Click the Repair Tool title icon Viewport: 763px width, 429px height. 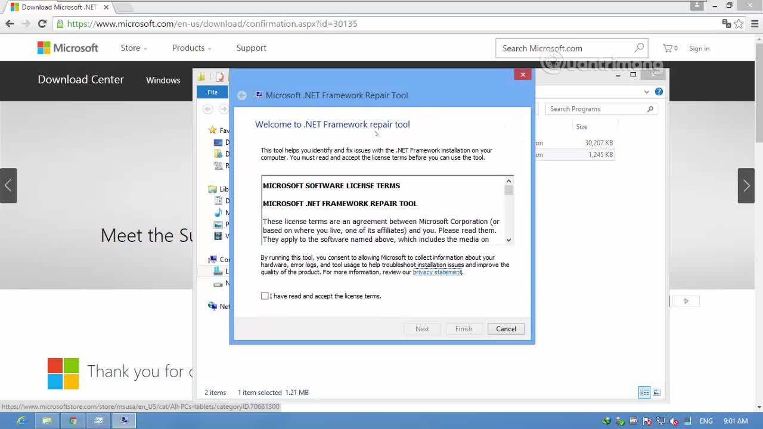259,95
